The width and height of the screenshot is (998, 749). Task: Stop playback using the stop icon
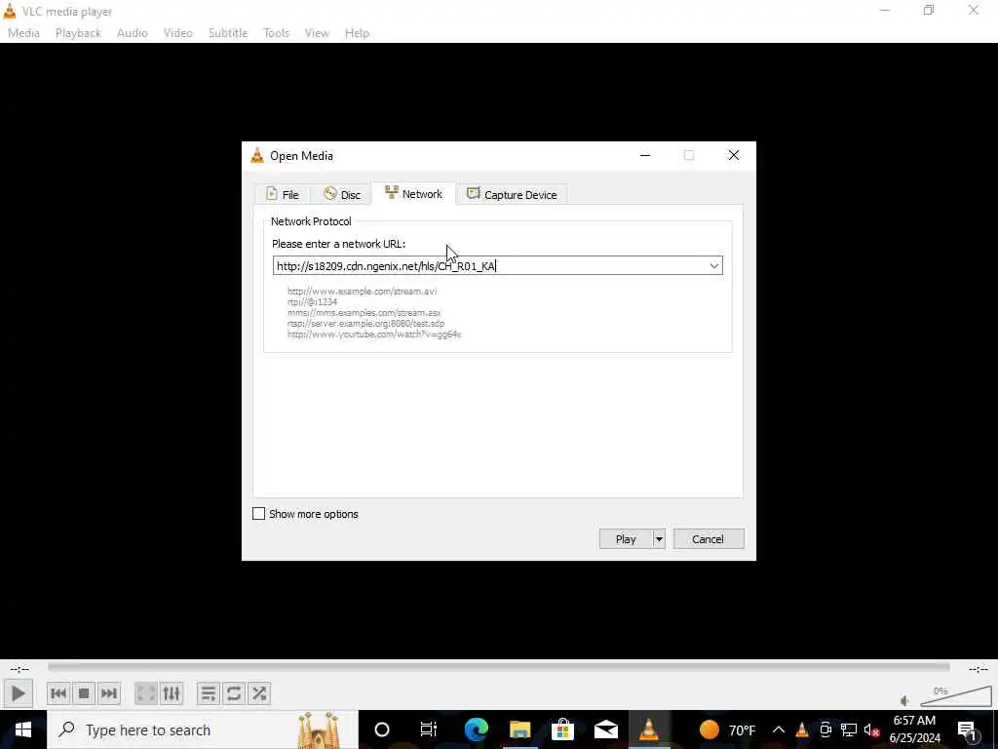tap(84, 693)
